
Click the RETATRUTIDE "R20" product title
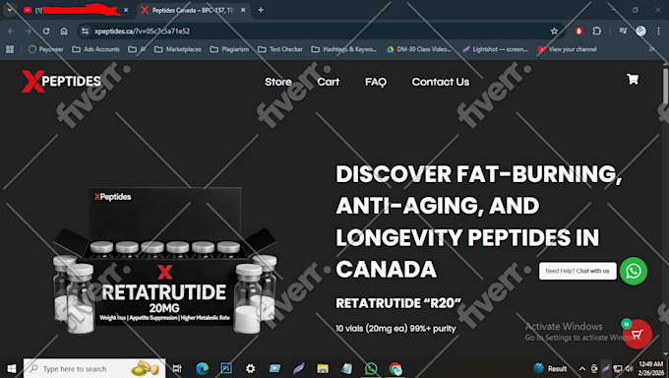pyautogui.click(x=398, y=303)
